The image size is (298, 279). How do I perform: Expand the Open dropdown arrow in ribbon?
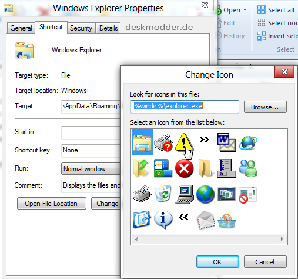coord(245,9)
